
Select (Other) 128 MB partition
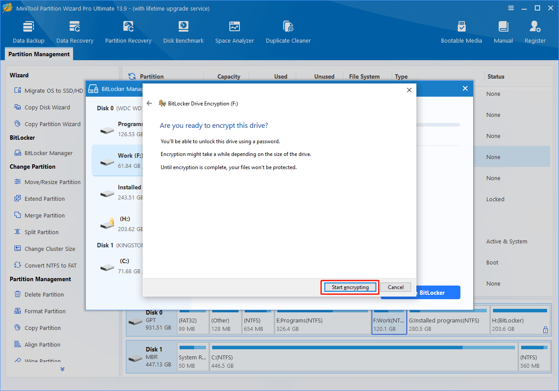point(225,322)
